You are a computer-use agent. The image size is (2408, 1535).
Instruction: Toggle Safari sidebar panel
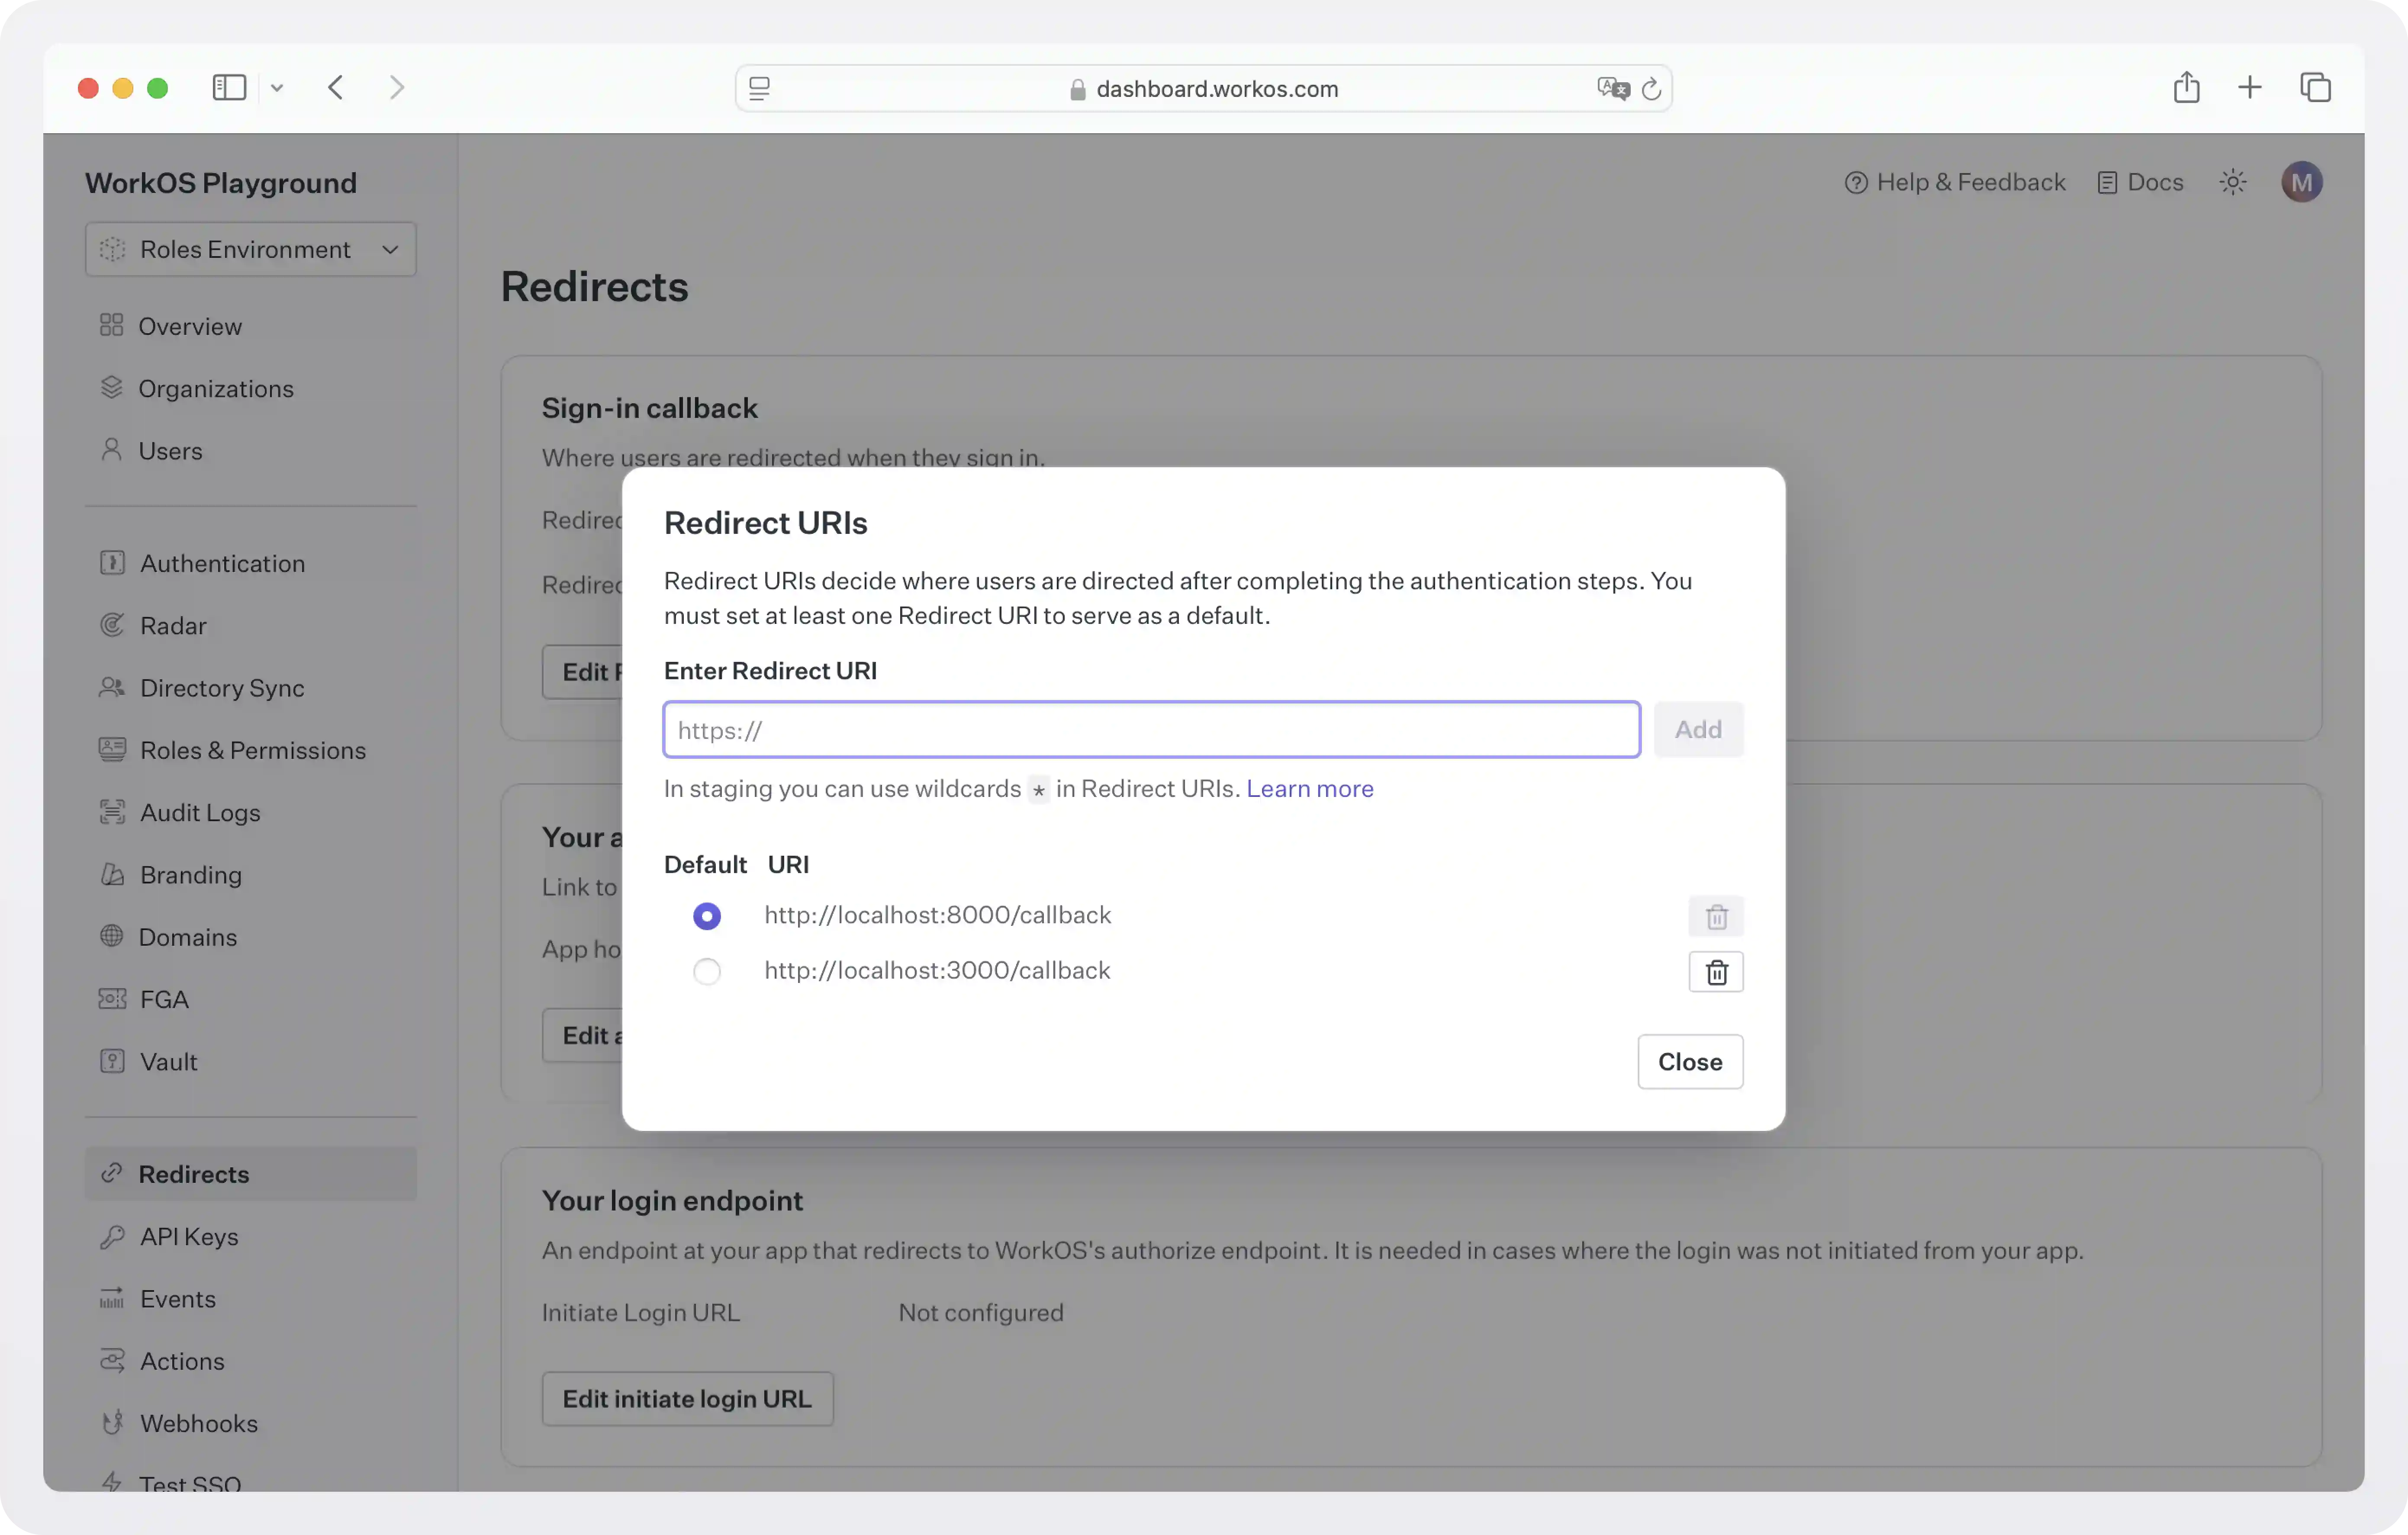click(229, 87)
